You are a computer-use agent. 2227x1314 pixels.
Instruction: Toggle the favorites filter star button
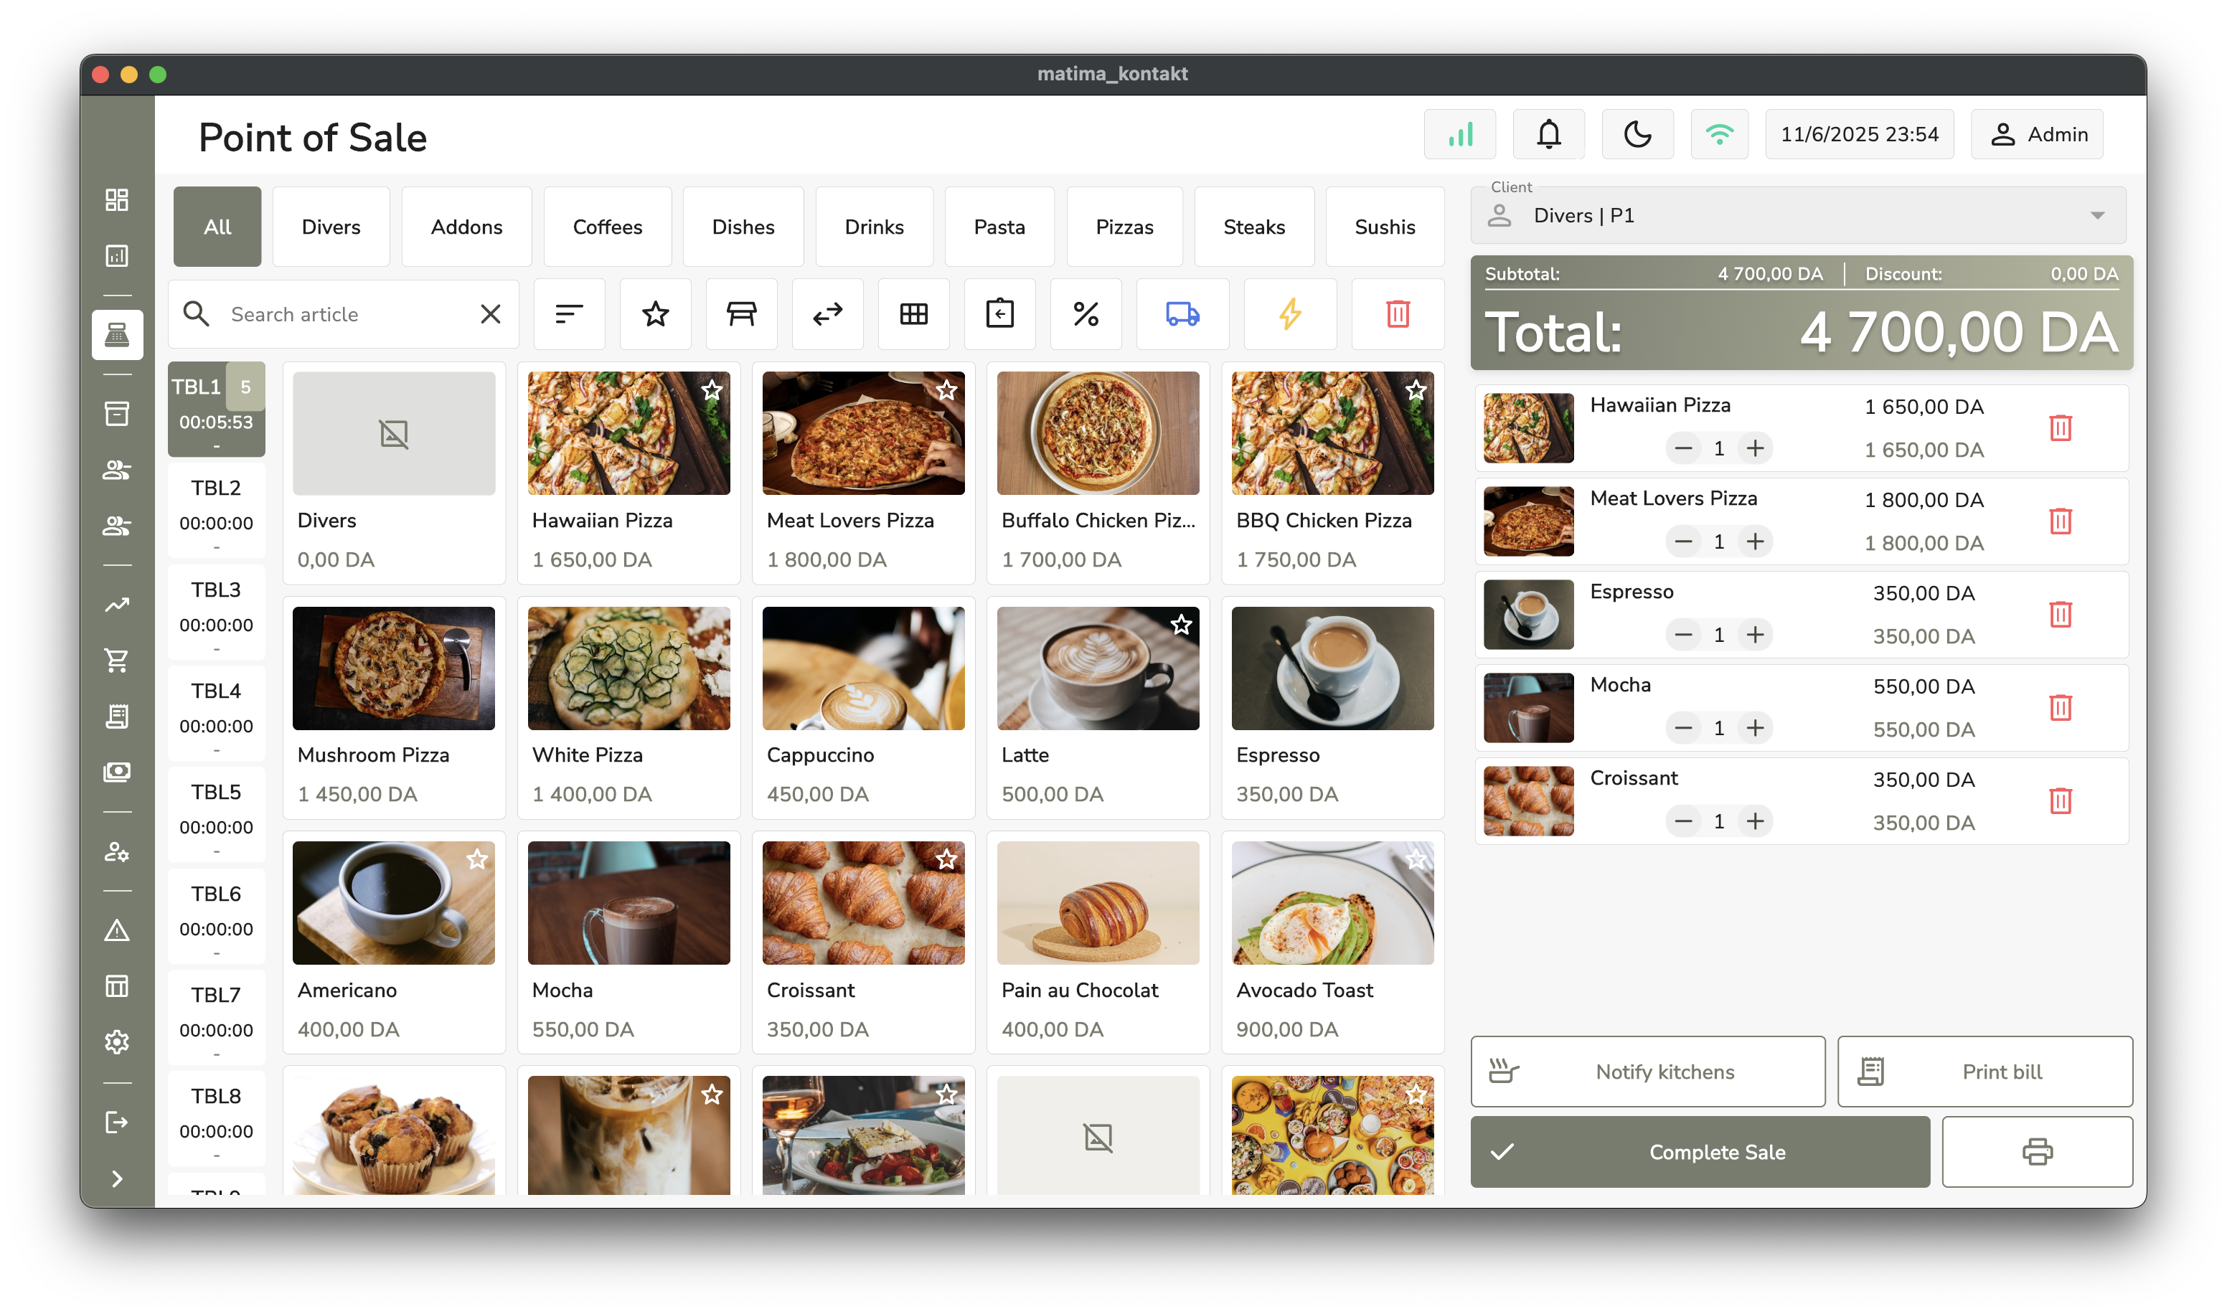coord(655,314)
